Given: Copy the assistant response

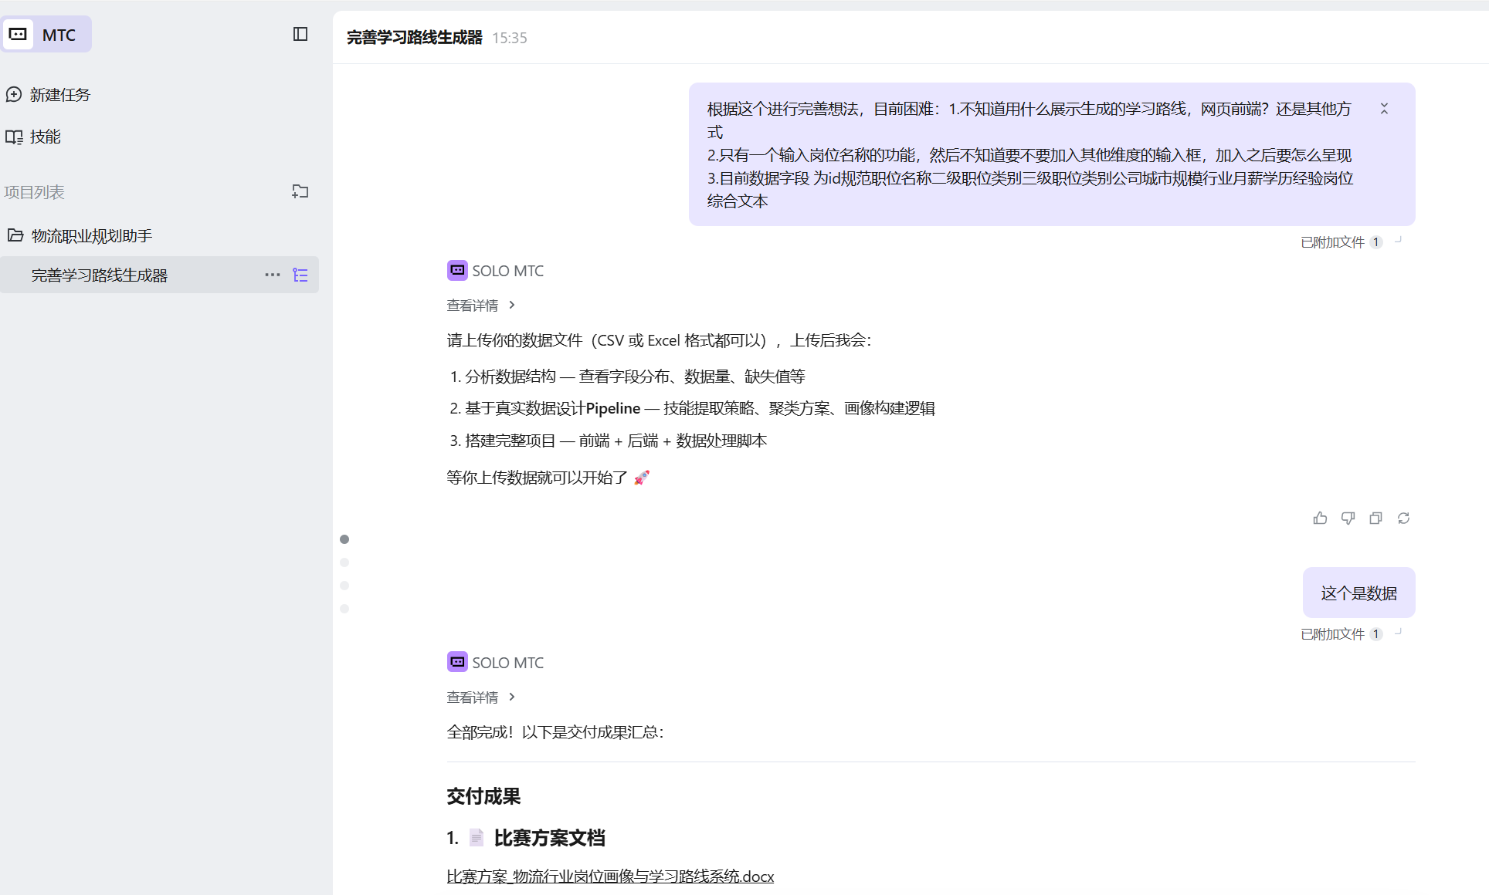Looking at the screenshot, I should point(1375,518).
